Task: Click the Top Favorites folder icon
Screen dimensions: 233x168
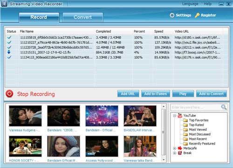Action: click(185, 120)
